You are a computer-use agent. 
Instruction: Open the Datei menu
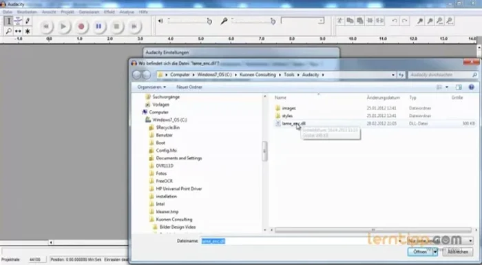click(x=8, y=12)
